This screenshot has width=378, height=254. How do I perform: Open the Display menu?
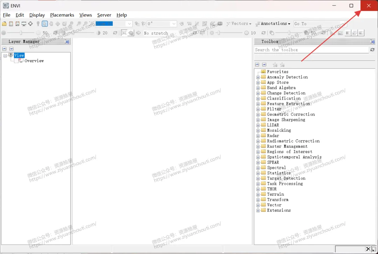point(37,15)
